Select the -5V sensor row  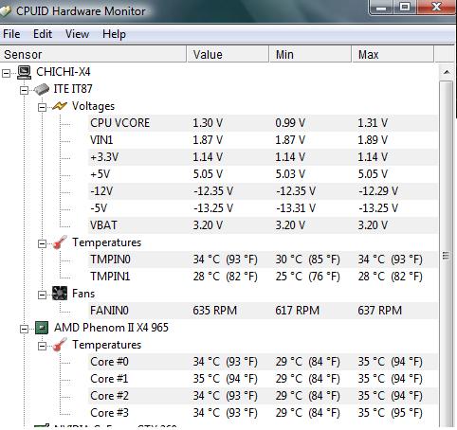point(263,208)
